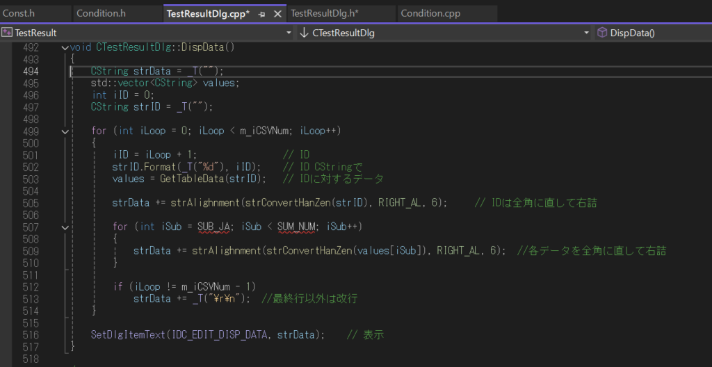Place cursor on SetDlgItemText call

(128, 334)
